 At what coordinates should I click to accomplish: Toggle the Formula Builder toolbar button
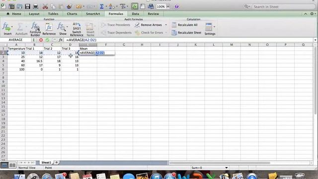click(x=135, y=6)
